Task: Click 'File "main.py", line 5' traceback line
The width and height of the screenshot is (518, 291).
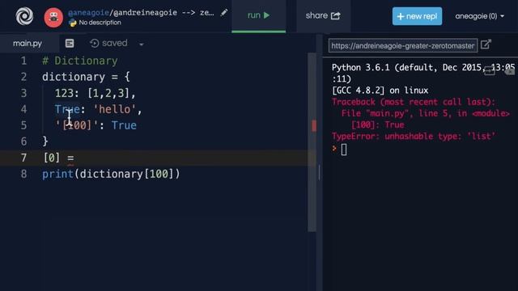Action: tap(425, 113)
